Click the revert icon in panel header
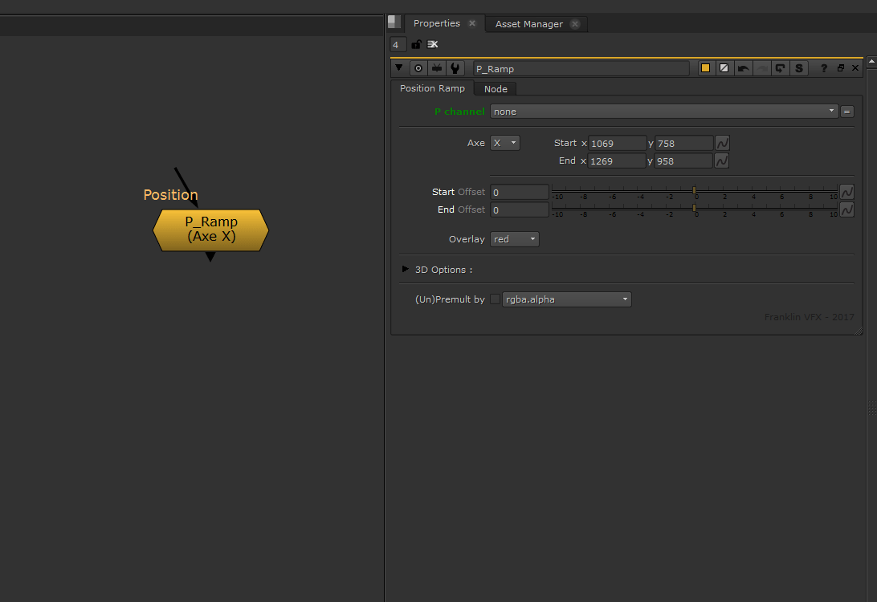 coord(780,68)
